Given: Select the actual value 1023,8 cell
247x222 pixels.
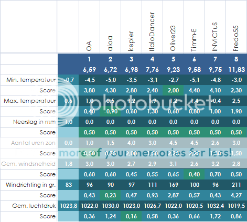Looking at the screenshot, I should tap(68, 206).
